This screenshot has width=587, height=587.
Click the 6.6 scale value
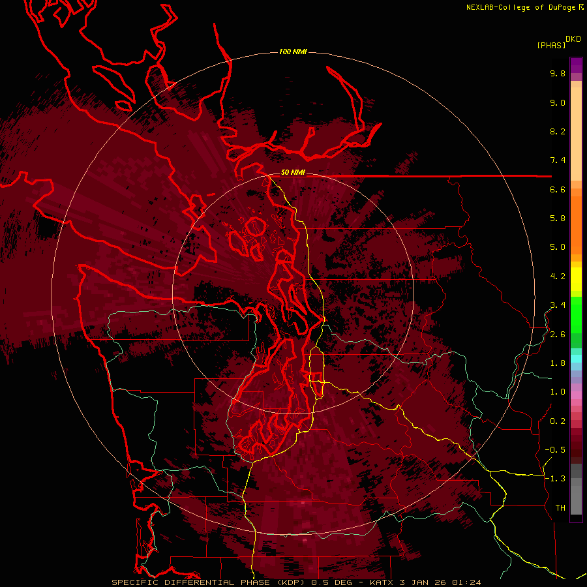(x=558, y=189)
